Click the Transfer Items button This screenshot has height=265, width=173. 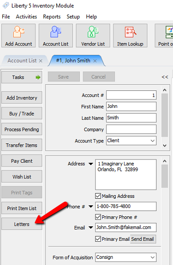point(22,145)
